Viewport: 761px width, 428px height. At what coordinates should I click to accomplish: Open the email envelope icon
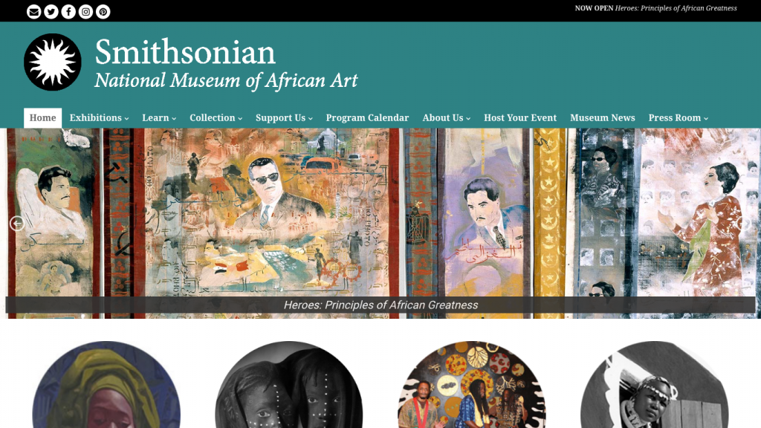[34, 12]
